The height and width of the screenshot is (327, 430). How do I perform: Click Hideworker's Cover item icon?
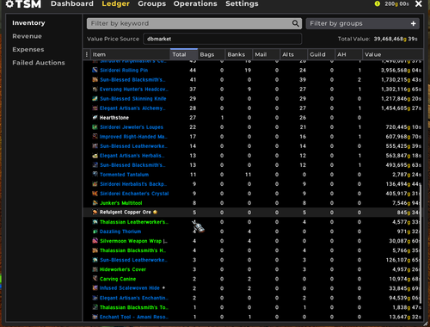click(x=95, y=269)
